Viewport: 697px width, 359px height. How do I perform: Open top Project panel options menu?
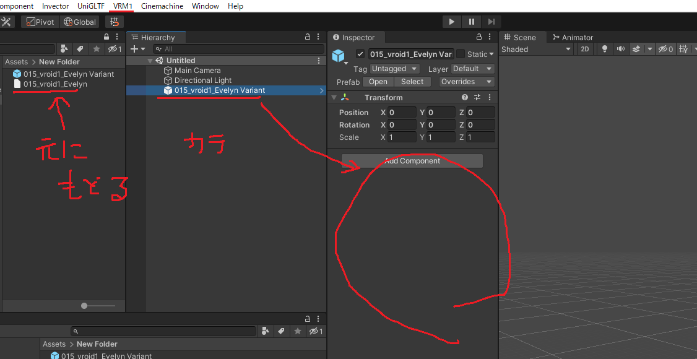pyautogui.click(x=117, y=37)
